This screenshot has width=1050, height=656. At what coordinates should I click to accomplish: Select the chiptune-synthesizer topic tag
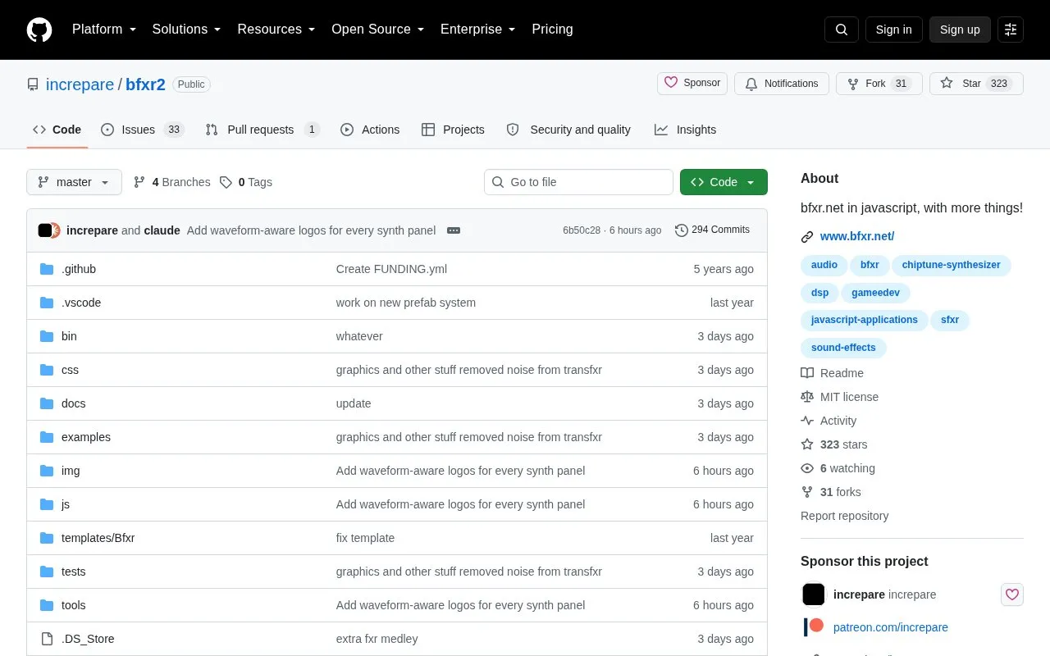(951, 265)
